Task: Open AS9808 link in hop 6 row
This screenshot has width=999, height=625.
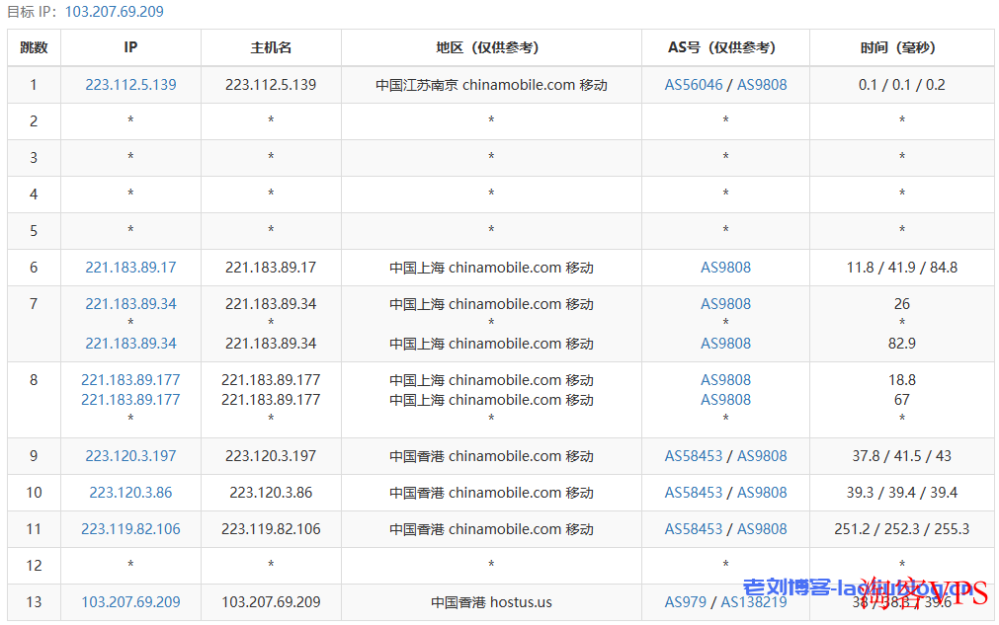Action: pyautogui.click(x=725, y=268)
